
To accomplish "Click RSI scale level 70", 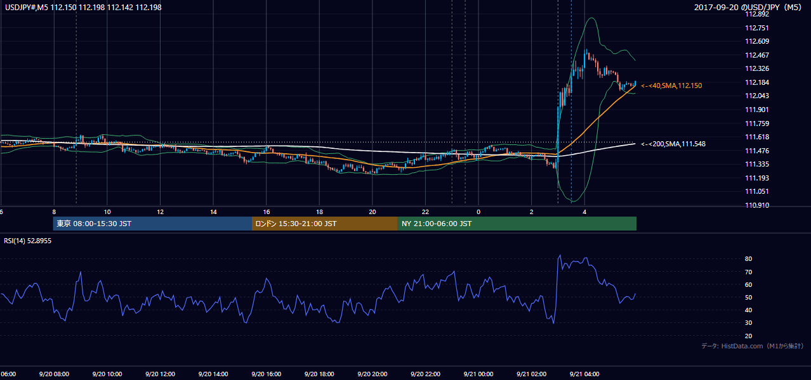I will [749, 272].
